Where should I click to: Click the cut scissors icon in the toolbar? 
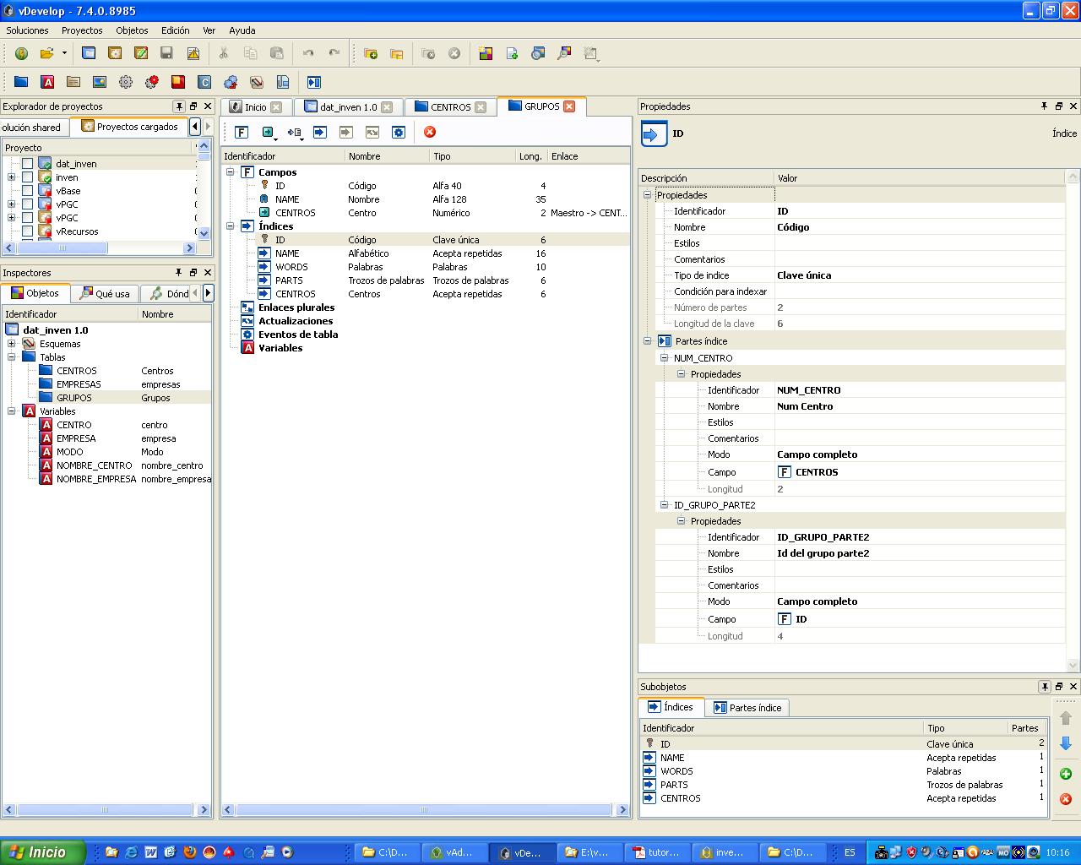click(224, 53)
